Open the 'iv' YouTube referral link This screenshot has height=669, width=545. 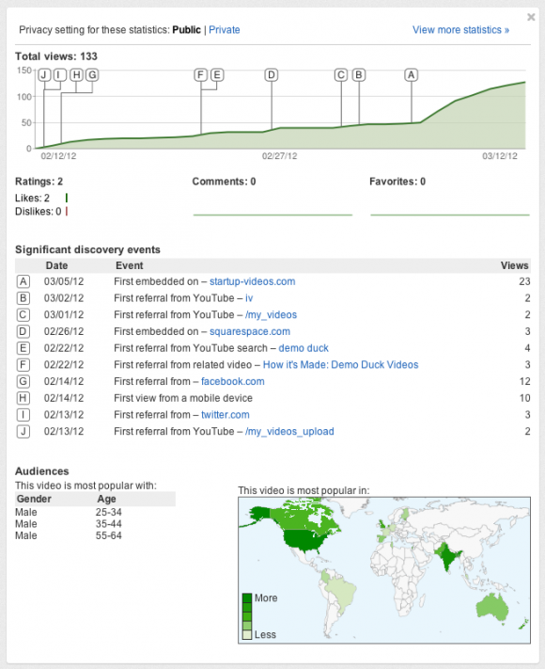tap(249, 298)
